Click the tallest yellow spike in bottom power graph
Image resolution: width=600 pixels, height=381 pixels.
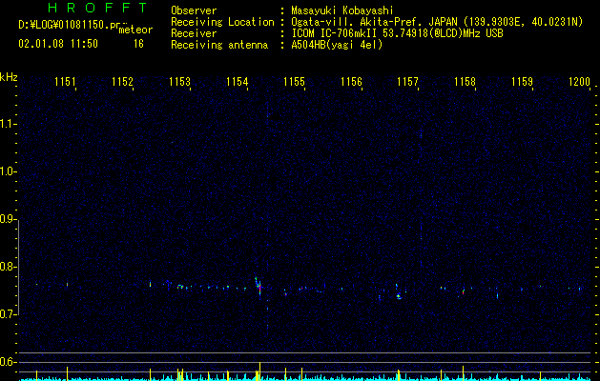click(259, 371)
